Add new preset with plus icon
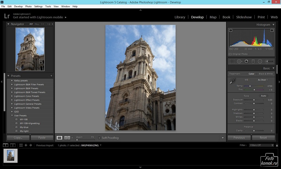This screenshot has height=169, width=281. [x=51, y=76]
